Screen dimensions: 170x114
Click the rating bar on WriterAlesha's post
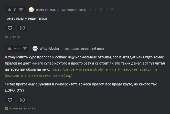[x=17, y=48]
